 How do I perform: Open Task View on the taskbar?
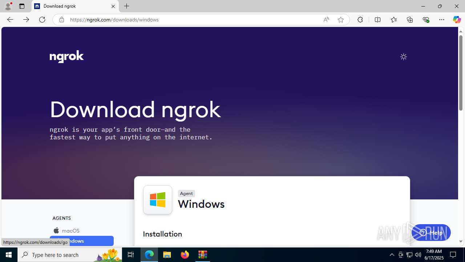(131, 255)
